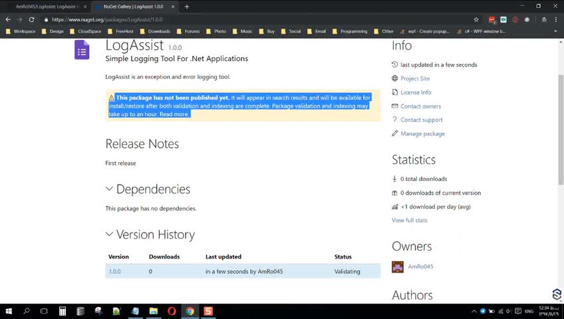Open Task View on the taskbar

click(44, 311)
